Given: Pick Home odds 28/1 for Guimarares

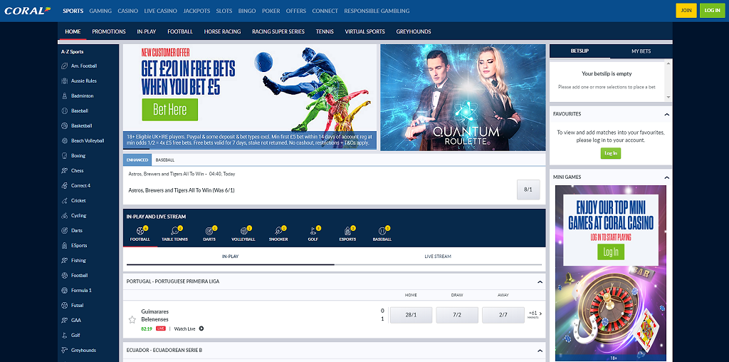Looking at the screenshot, I should [411, 315].
